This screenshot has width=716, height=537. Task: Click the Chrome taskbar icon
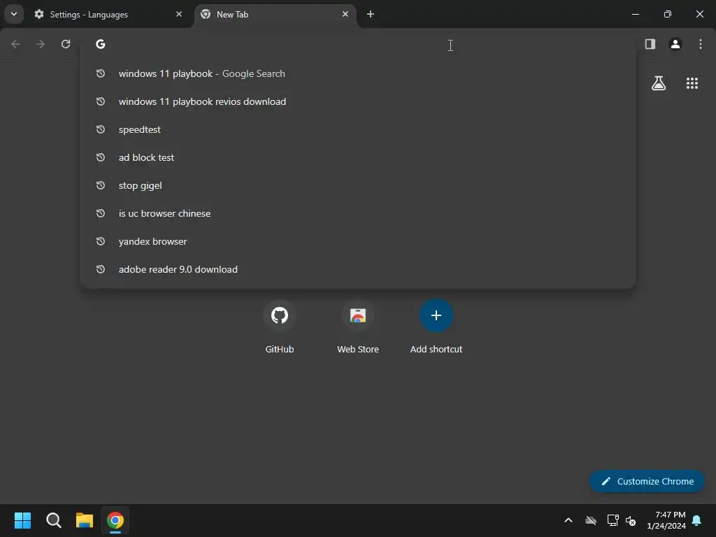(x=115, y=520)
